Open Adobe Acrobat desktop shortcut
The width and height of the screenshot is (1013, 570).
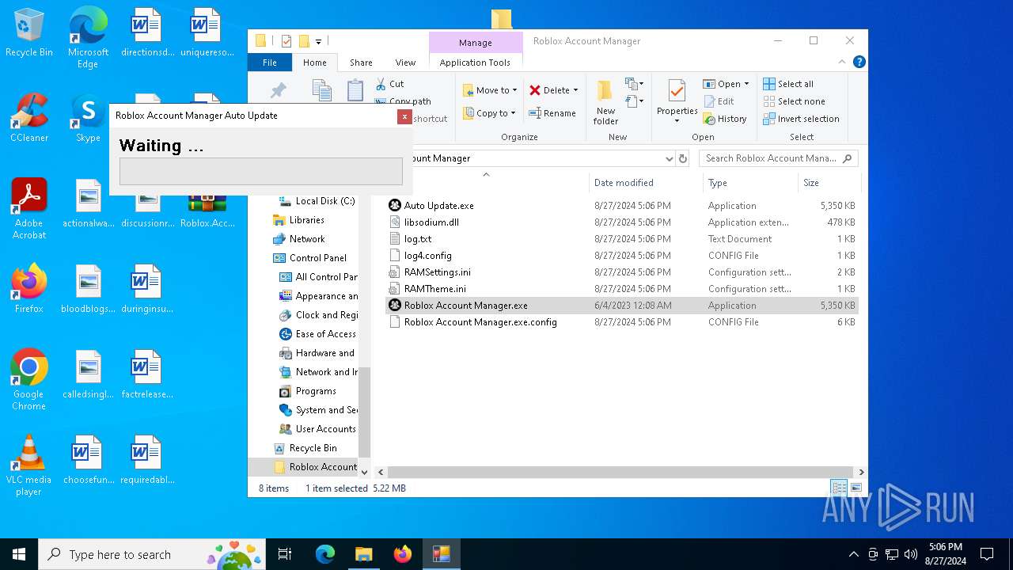coord(29,209)
